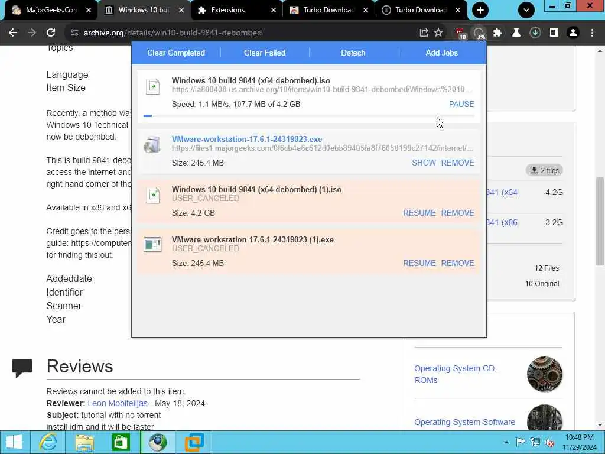
Task: Switch to the second Turbo Download tab
Action: click(421, 10)
